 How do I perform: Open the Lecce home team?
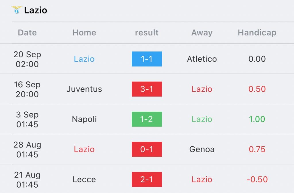coord(84,179)
